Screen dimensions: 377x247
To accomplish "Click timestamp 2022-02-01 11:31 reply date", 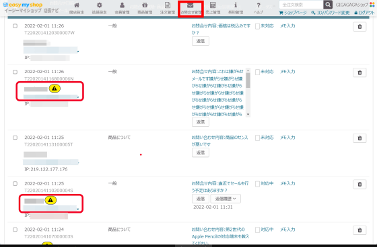I will pos(213,207).
